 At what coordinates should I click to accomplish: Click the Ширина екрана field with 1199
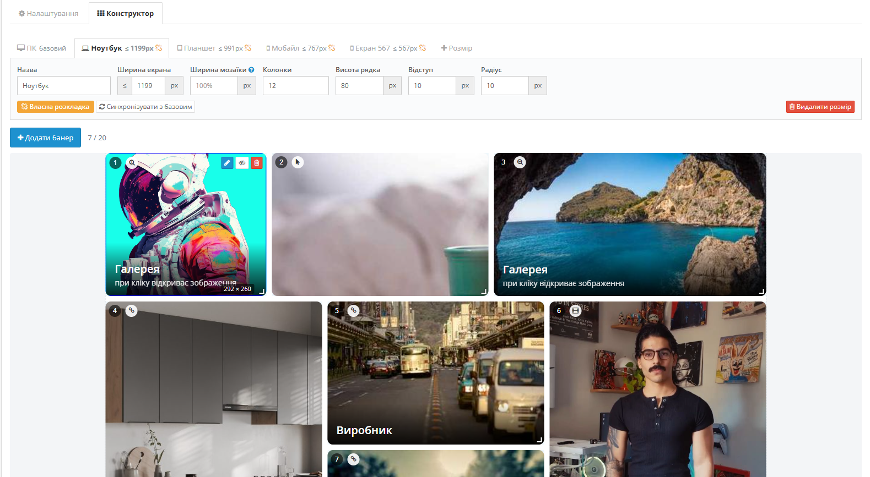(x=148, y=86)
